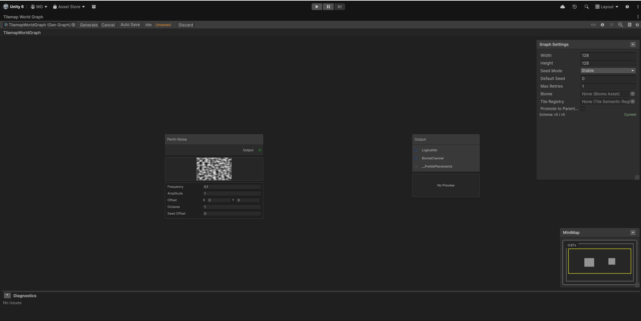Collapse the Diagnostics foldout

(x=7, y=296)
